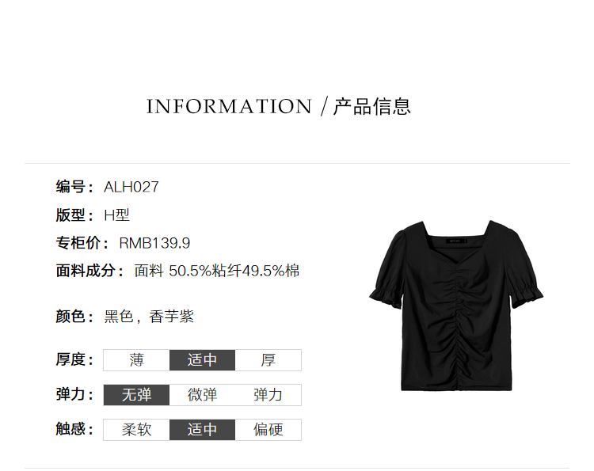Select the 适中 thickness option
The width and height of the screenshot is (594, 471).
[x=202, y=360]
